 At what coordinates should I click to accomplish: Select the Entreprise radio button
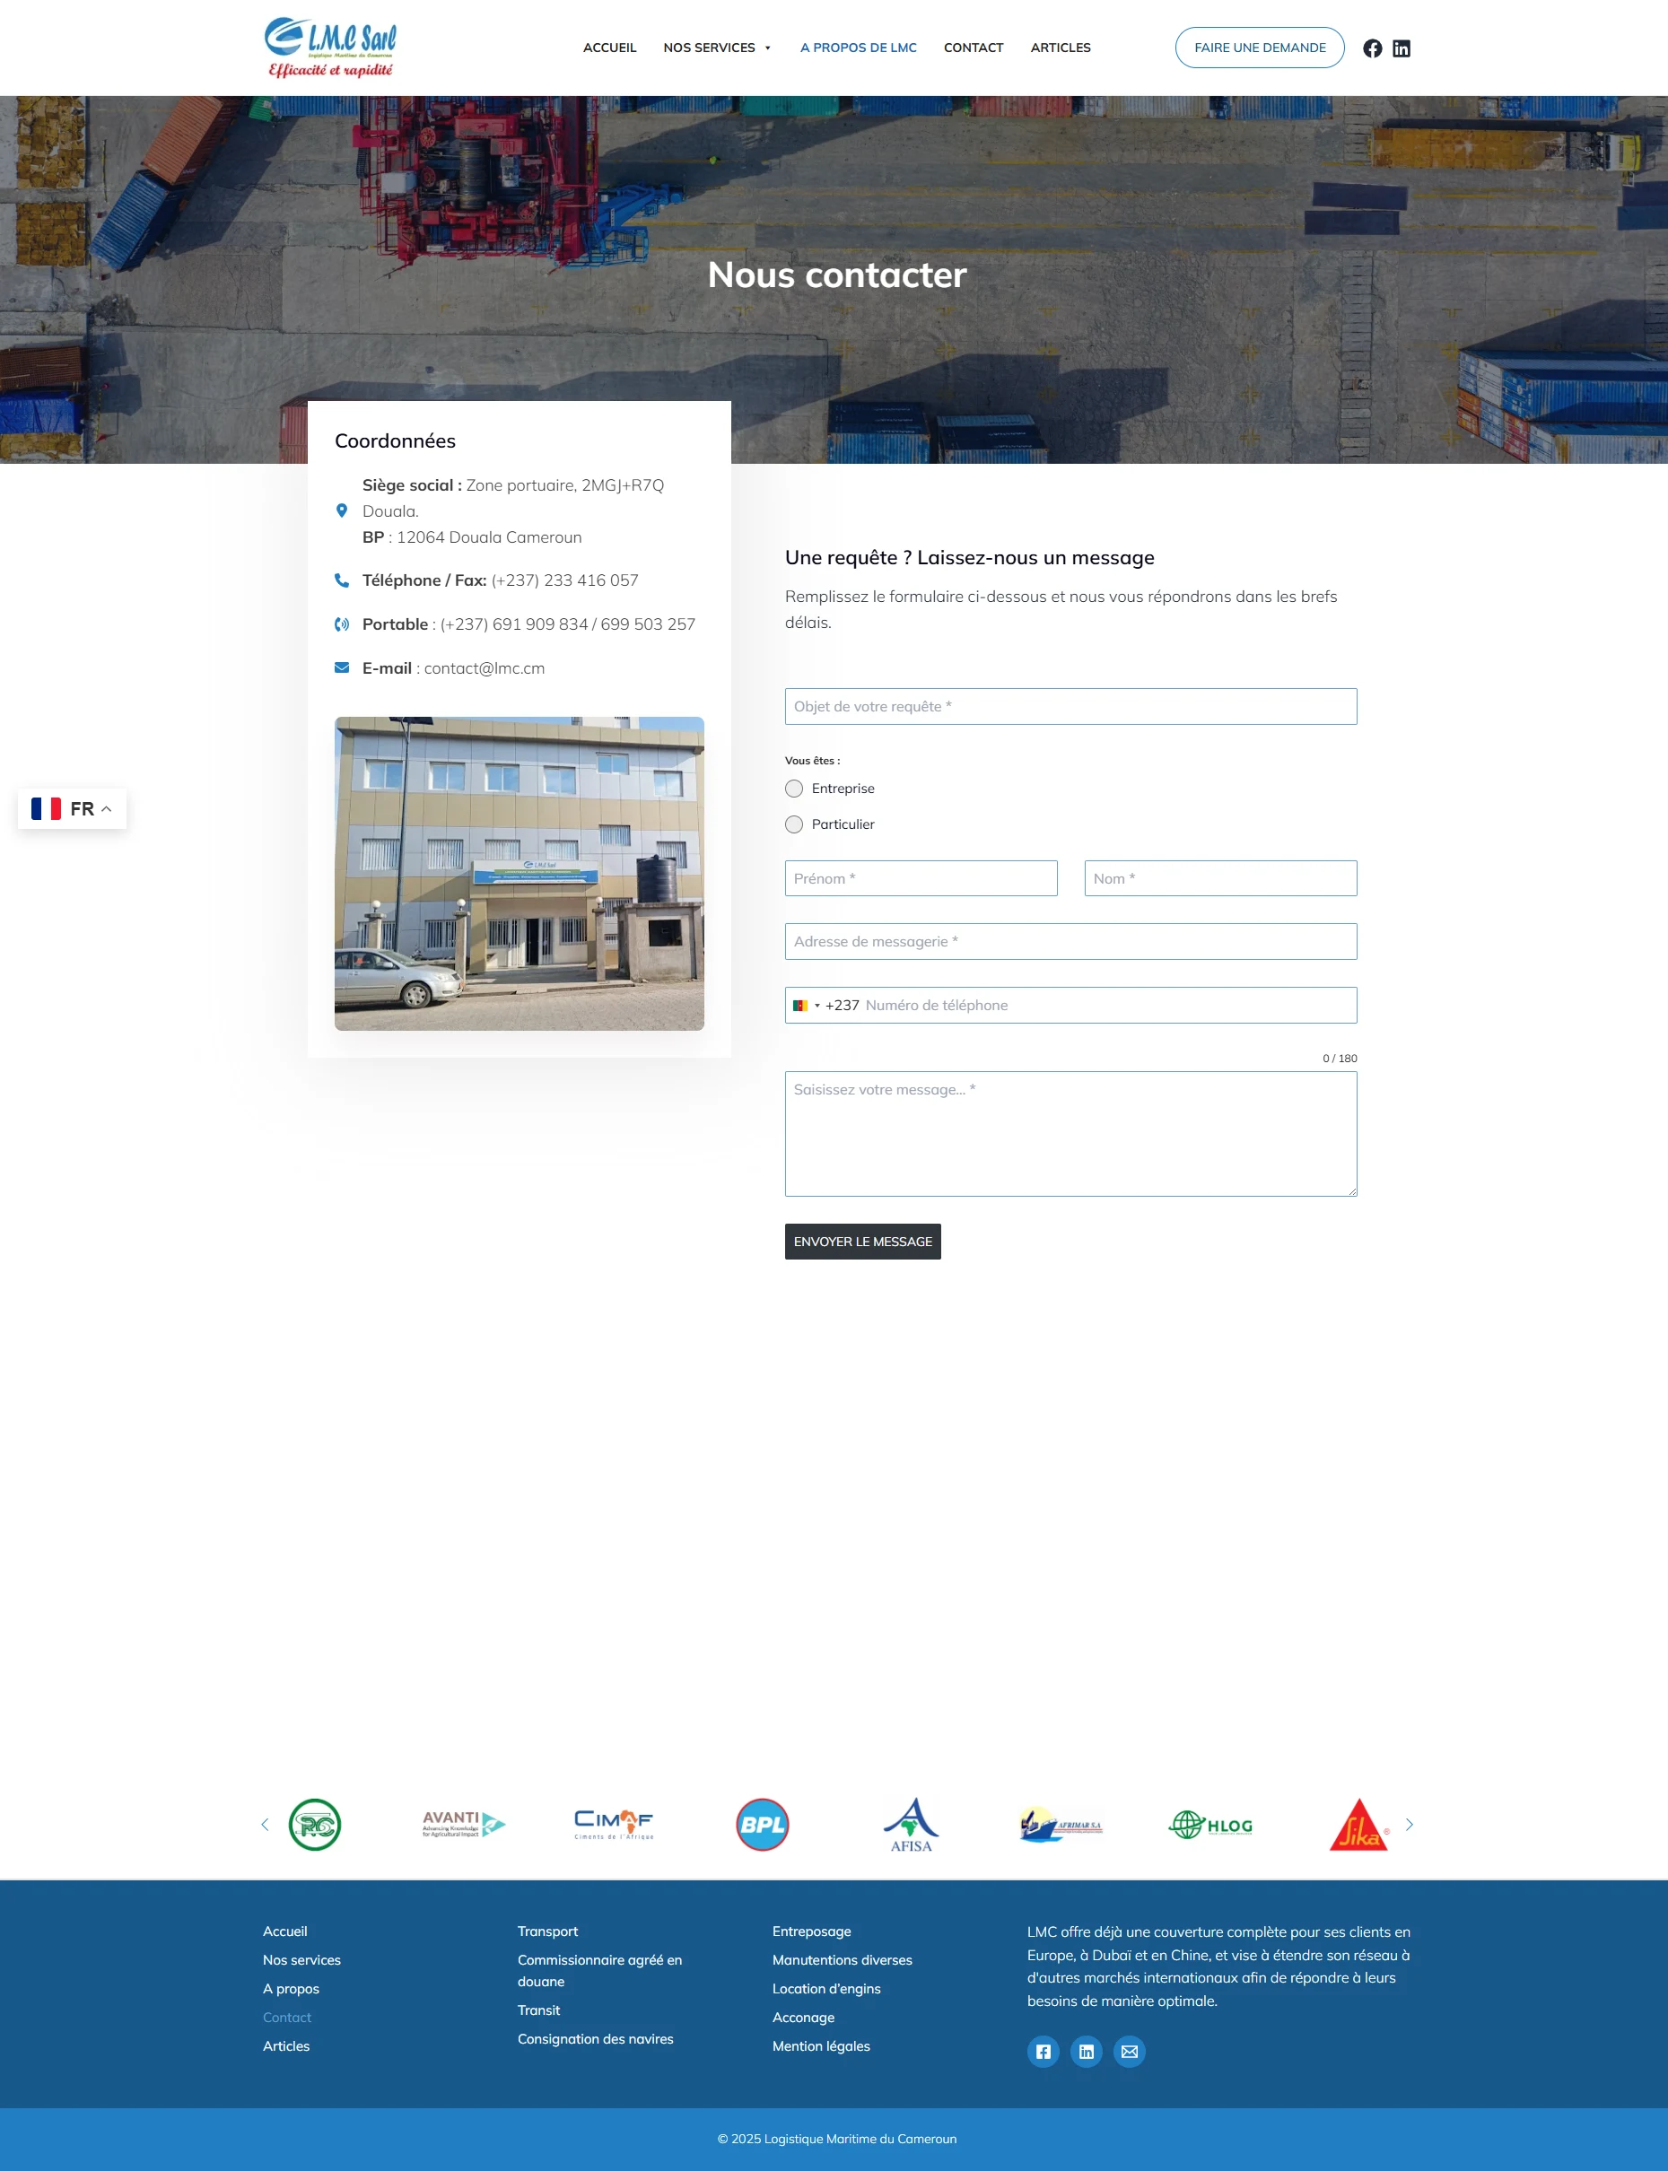[x=793, y=789]
